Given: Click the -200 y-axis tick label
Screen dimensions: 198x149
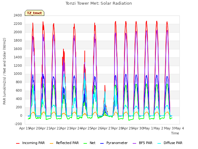Looking at the screenshot, I should click(x=18, y=124).
